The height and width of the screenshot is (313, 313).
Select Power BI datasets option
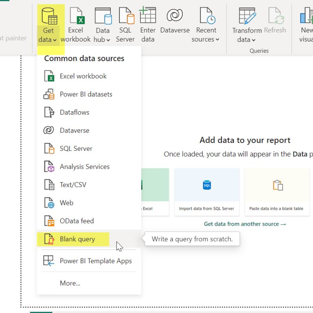coord(86,94)
